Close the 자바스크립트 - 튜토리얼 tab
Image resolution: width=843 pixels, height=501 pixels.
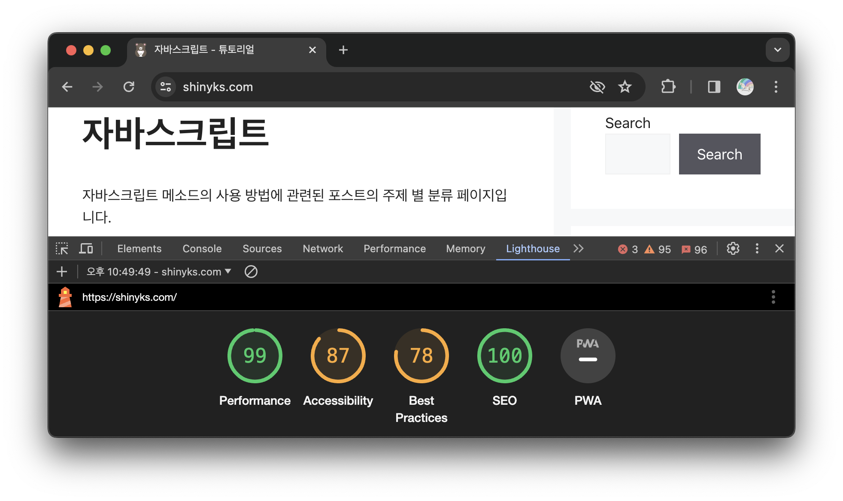click(312, 50)
